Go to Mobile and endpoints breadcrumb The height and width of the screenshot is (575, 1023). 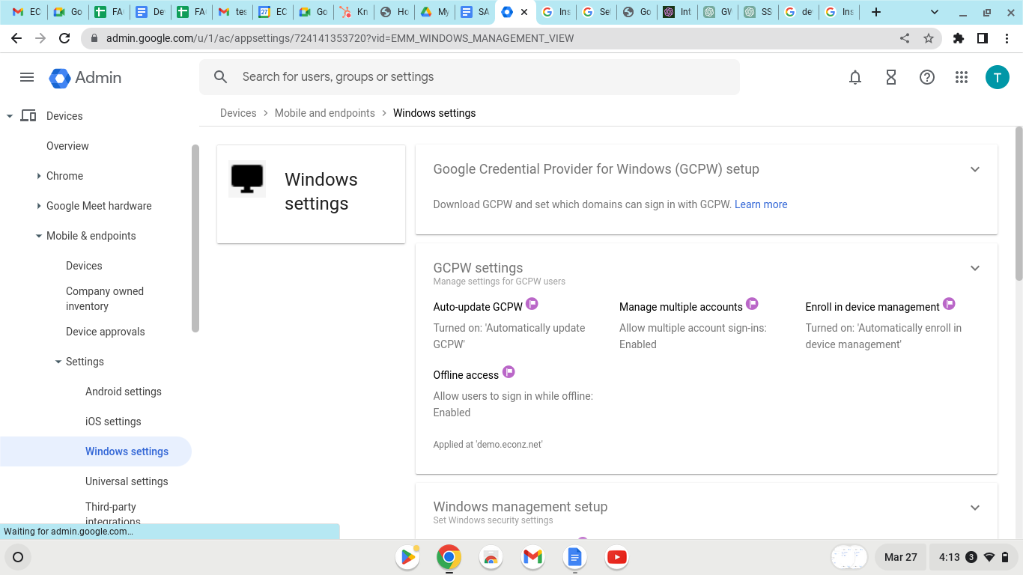tap(325, 113)
